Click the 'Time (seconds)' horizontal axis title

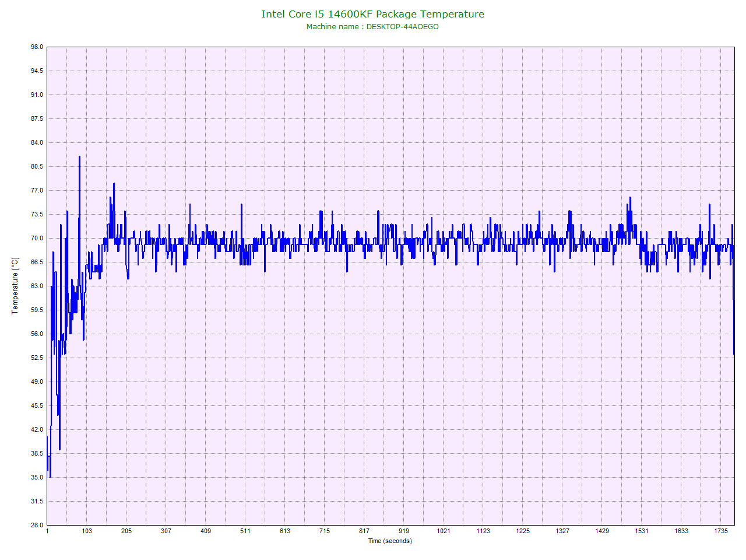coord(390,541)
